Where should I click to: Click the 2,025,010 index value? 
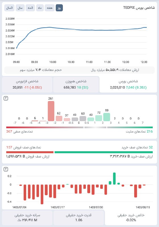117,87
